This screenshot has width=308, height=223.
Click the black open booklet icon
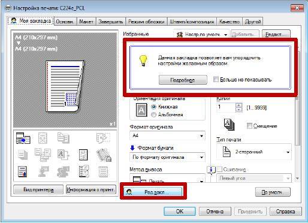pos(83,155)
